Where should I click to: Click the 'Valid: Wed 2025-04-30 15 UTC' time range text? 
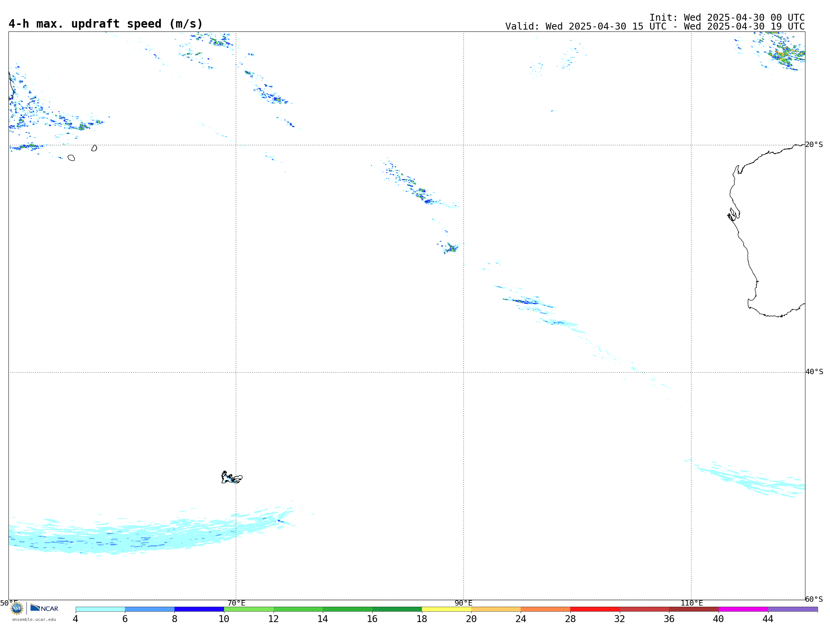[655, 26]
